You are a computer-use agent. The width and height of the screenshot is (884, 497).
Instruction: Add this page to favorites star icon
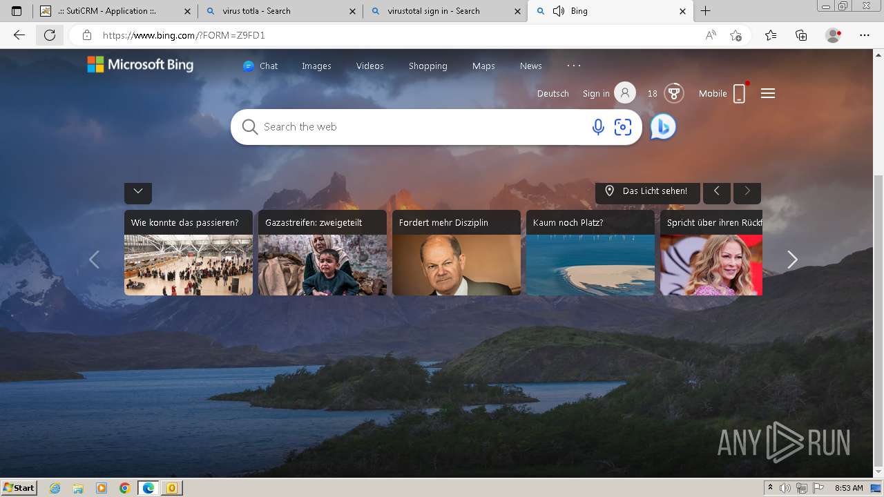pos(736,35)
